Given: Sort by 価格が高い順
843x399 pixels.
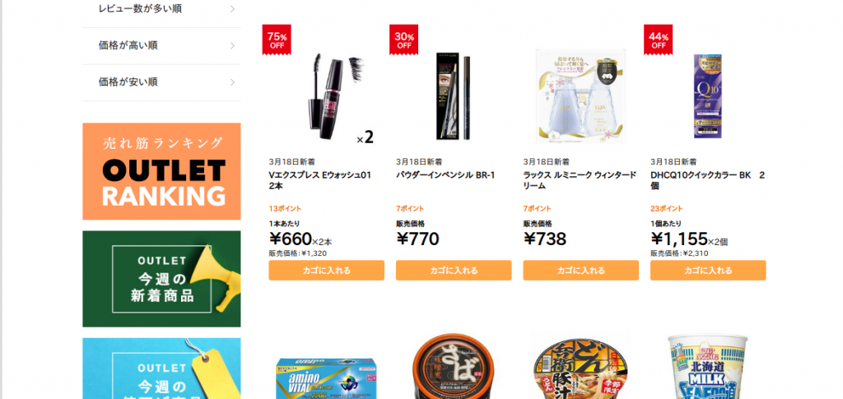Looking at the screenshot, I should [x=162, y=45].
